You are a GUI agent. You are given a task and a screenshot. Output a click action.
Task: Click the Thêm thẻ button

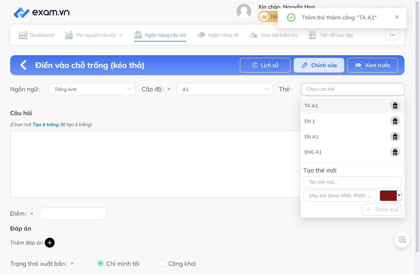click(382, 210)
